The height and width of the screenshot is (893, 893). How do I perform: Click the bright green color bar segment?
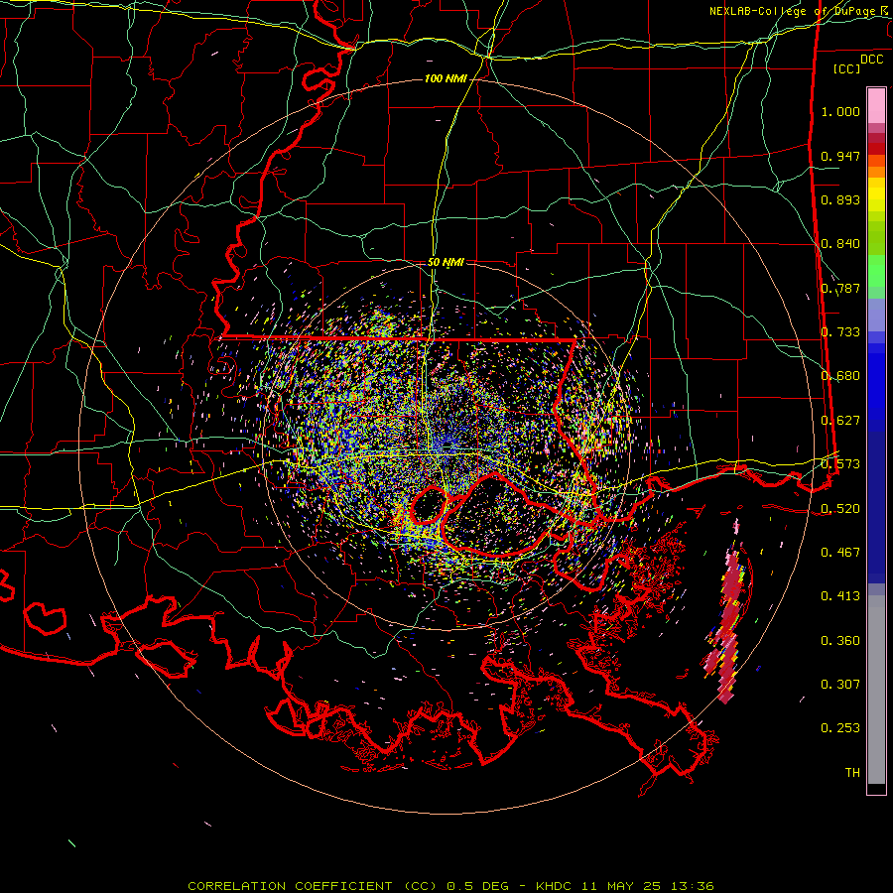click(876, 271)
